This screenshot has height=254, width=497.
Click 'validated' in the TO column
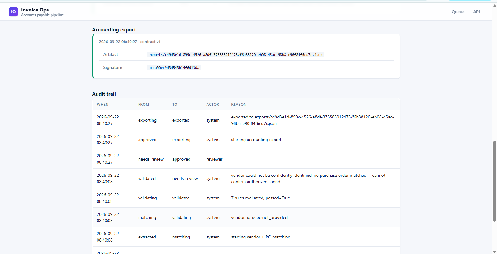point(181,198)
